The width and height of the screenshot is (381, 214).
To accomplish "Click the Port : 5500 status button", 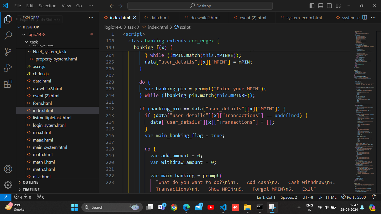I will (x=354, y=197).
